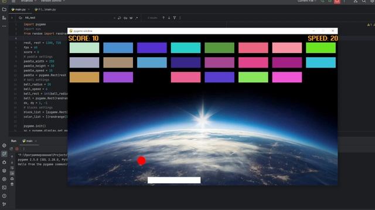Select the 'main' tab in Run panel
Image resolution: width=375 pixels, height=210 pixels.
[x=28, y=141]
